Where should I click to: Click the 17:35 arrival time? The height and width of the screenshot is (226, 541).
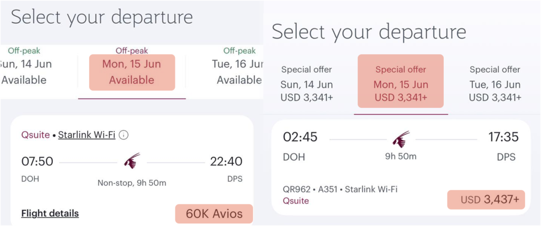point(503,137)
